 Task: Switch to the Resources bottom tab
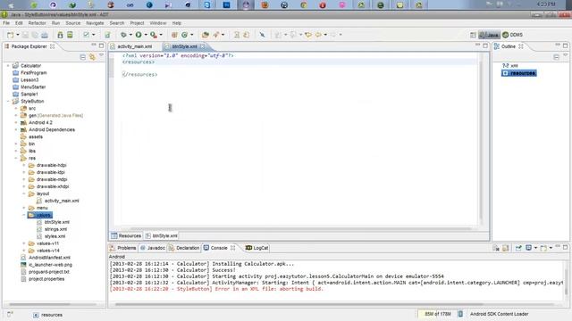click(x=126, y=235)
